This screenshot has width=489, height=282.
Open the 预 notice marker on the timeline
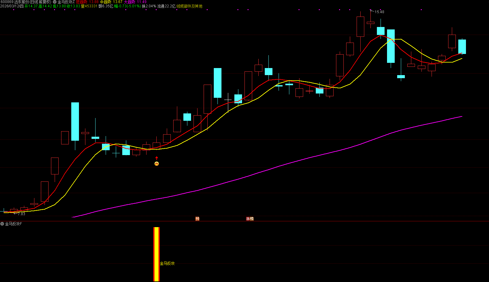198,219
